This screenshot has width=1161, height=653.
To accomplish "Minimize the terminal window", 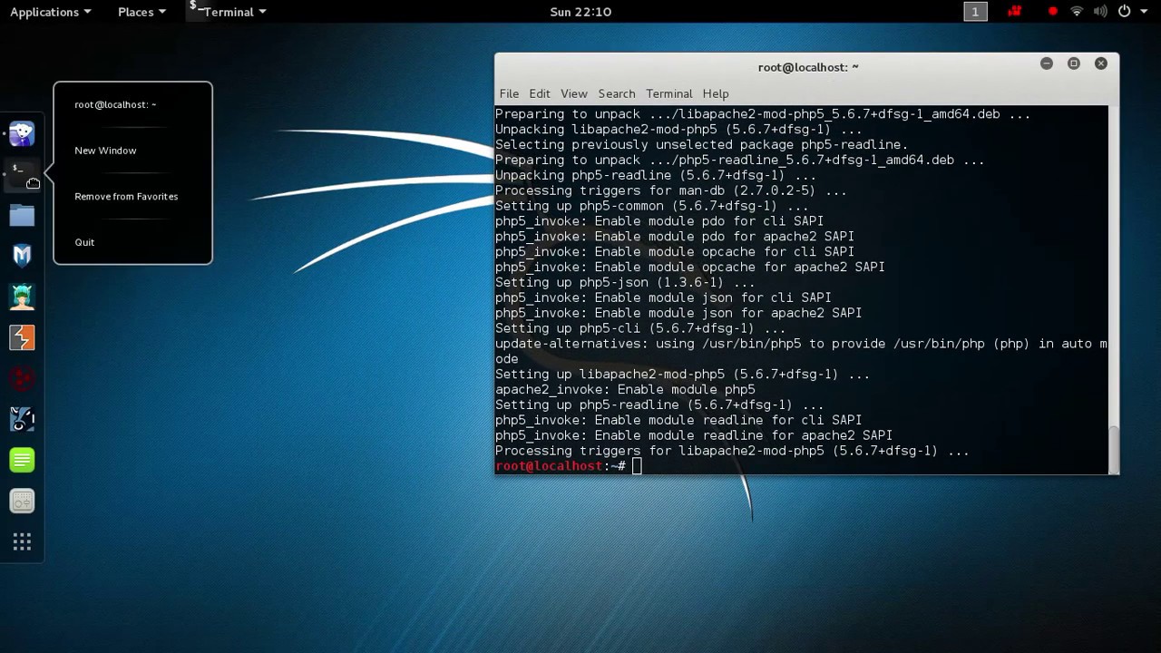I will pos(1047,63).
